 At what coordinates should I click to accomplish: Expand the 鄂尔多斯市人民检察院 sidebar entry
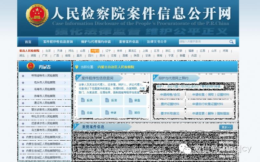tap(45, 110)
